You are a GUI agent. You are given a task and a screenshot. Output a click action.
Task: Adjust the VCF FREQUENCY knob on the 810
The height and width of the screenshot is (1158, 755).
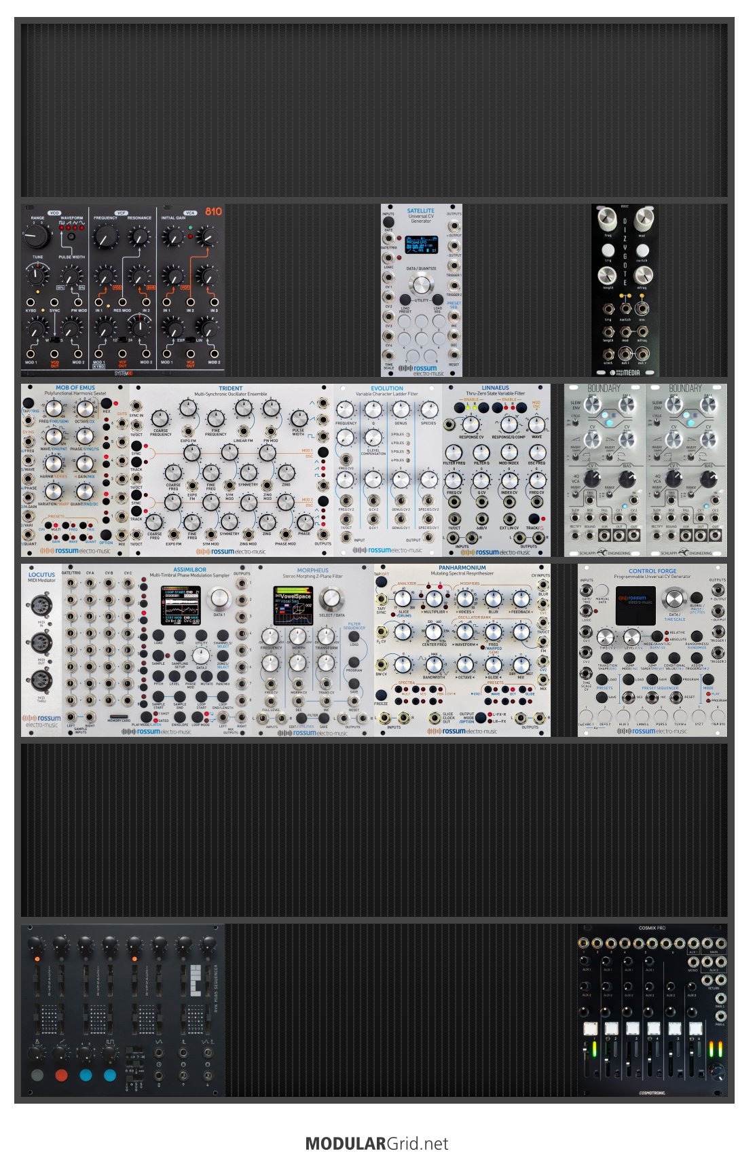[x=105, y=237]
